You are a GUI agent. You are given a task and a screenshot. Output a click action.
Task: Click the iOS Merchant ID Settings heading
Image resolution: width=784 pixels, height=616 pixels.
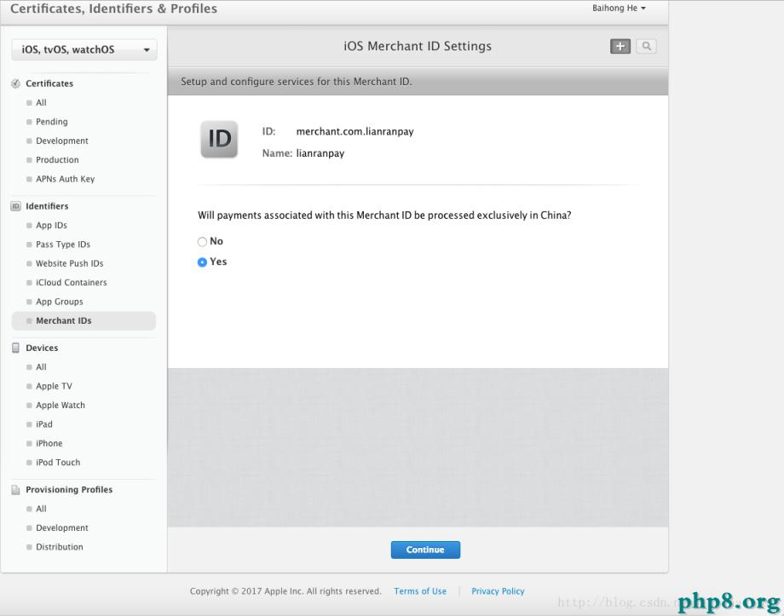point(418,46)
